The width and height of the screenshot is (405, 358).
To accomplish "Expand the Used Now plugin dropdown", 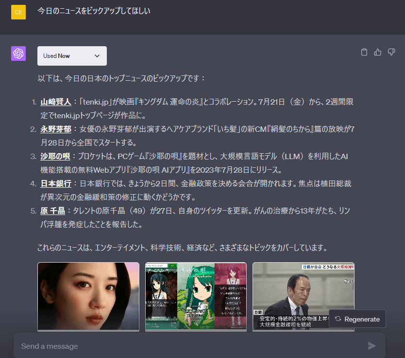I will 72,56.
